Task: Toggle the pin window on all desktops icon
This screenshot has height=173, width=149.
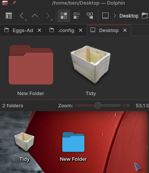Action: click(x=14, y=3)
